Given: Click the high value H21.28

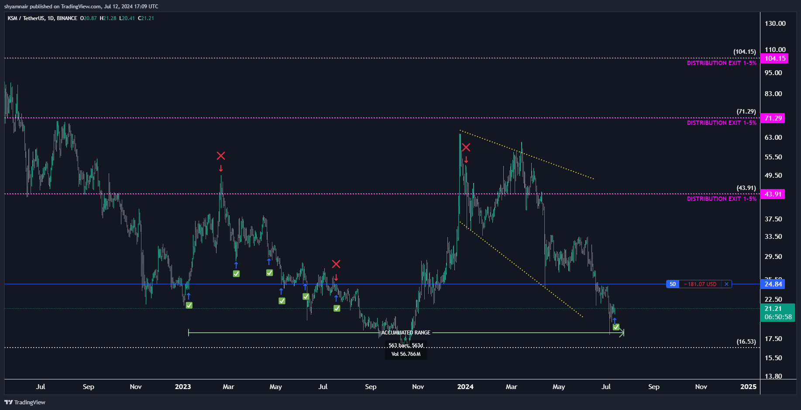Looking at the screenshot, I should (x=108, y=18).
